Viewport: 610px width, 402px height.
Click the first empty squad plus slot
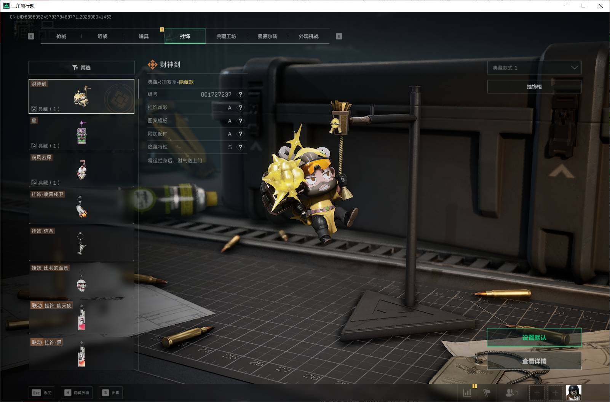(537, 392)
